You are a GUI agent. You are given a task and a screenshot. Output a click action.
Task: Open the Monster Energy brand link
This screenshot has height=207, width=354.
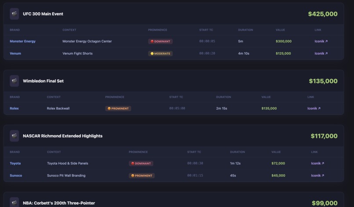click(22, 41)
